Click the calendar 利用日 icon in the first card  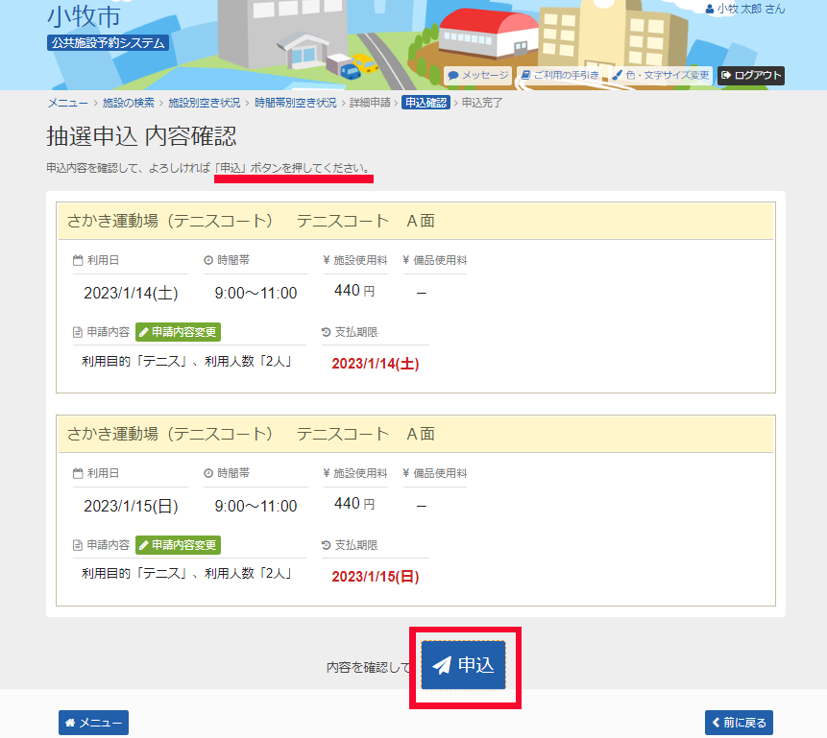pyautogui.click(x=78, y=260)
